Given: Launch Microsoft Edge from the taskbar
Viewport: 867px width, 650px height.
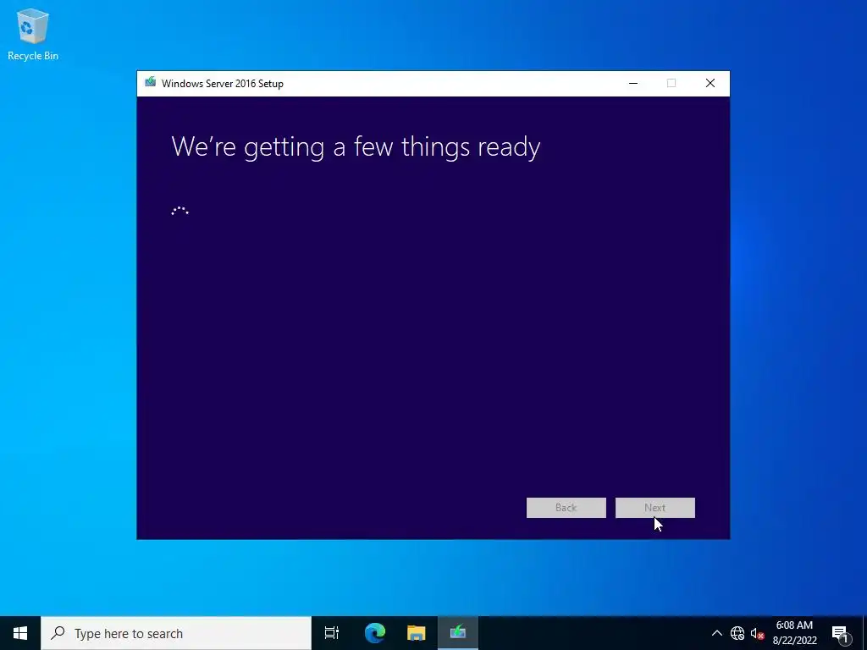Looking at the screenshot, I should tap(374, 633).
